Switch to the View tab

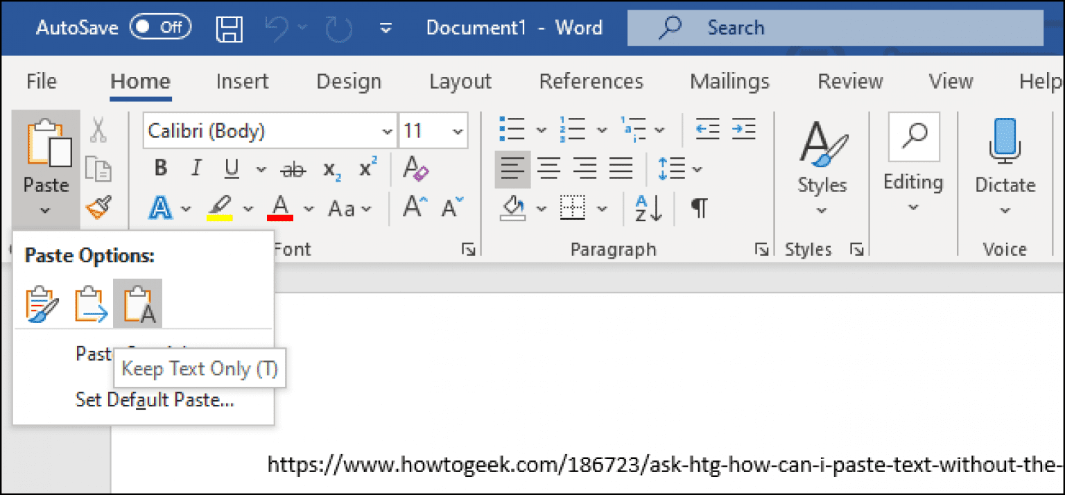tap(951, 81)
